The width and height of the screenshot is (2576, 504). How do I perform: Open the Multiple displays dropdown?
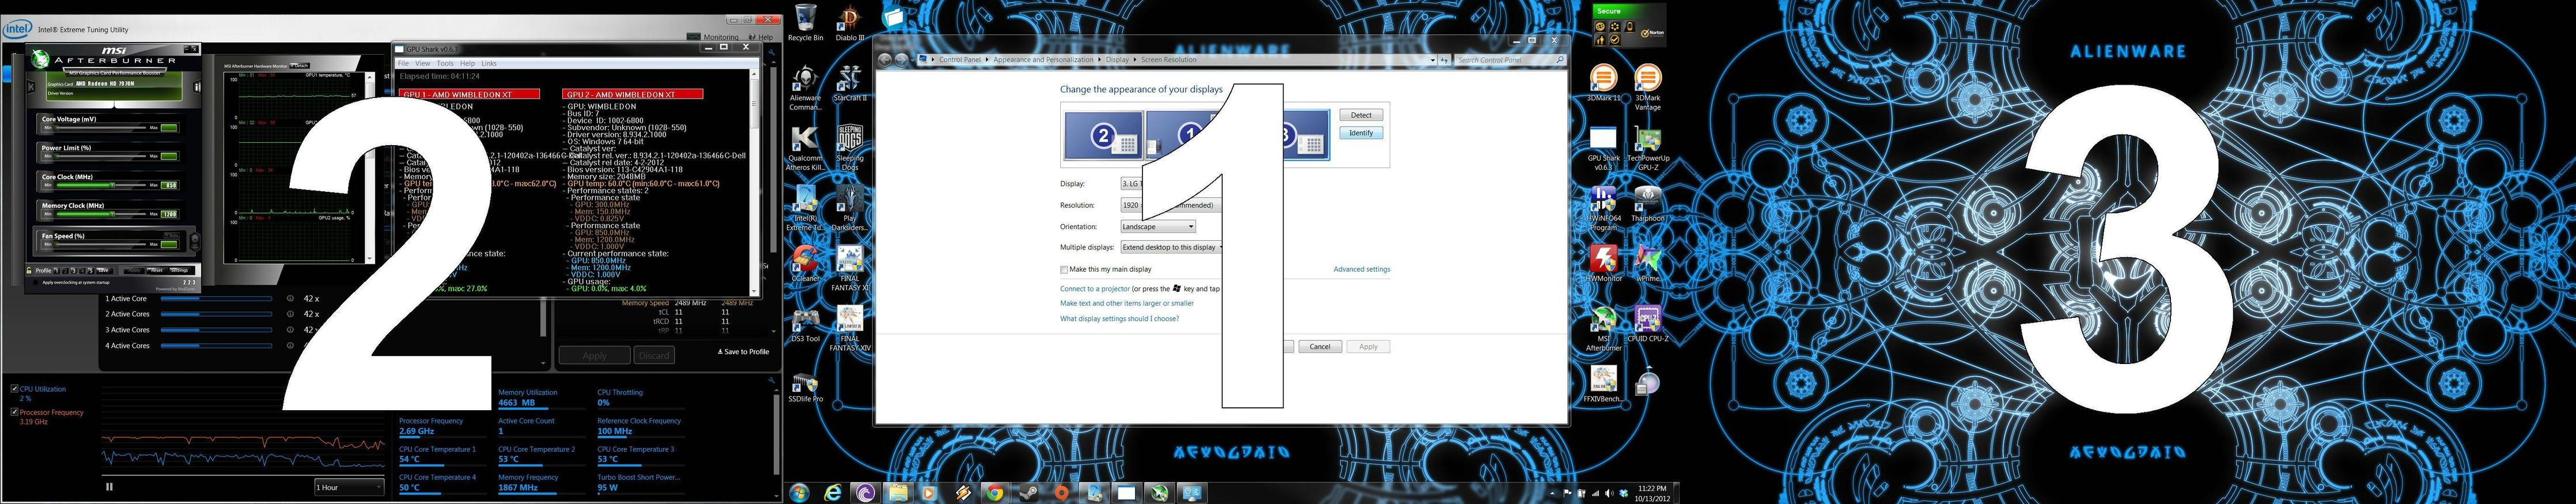1171,247
